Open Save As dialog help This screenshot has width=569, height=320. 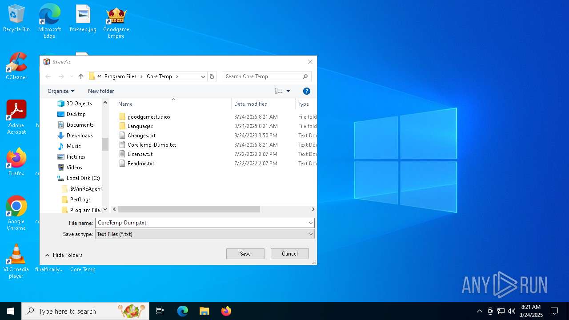pyautogui.click(x=306, y=91)
